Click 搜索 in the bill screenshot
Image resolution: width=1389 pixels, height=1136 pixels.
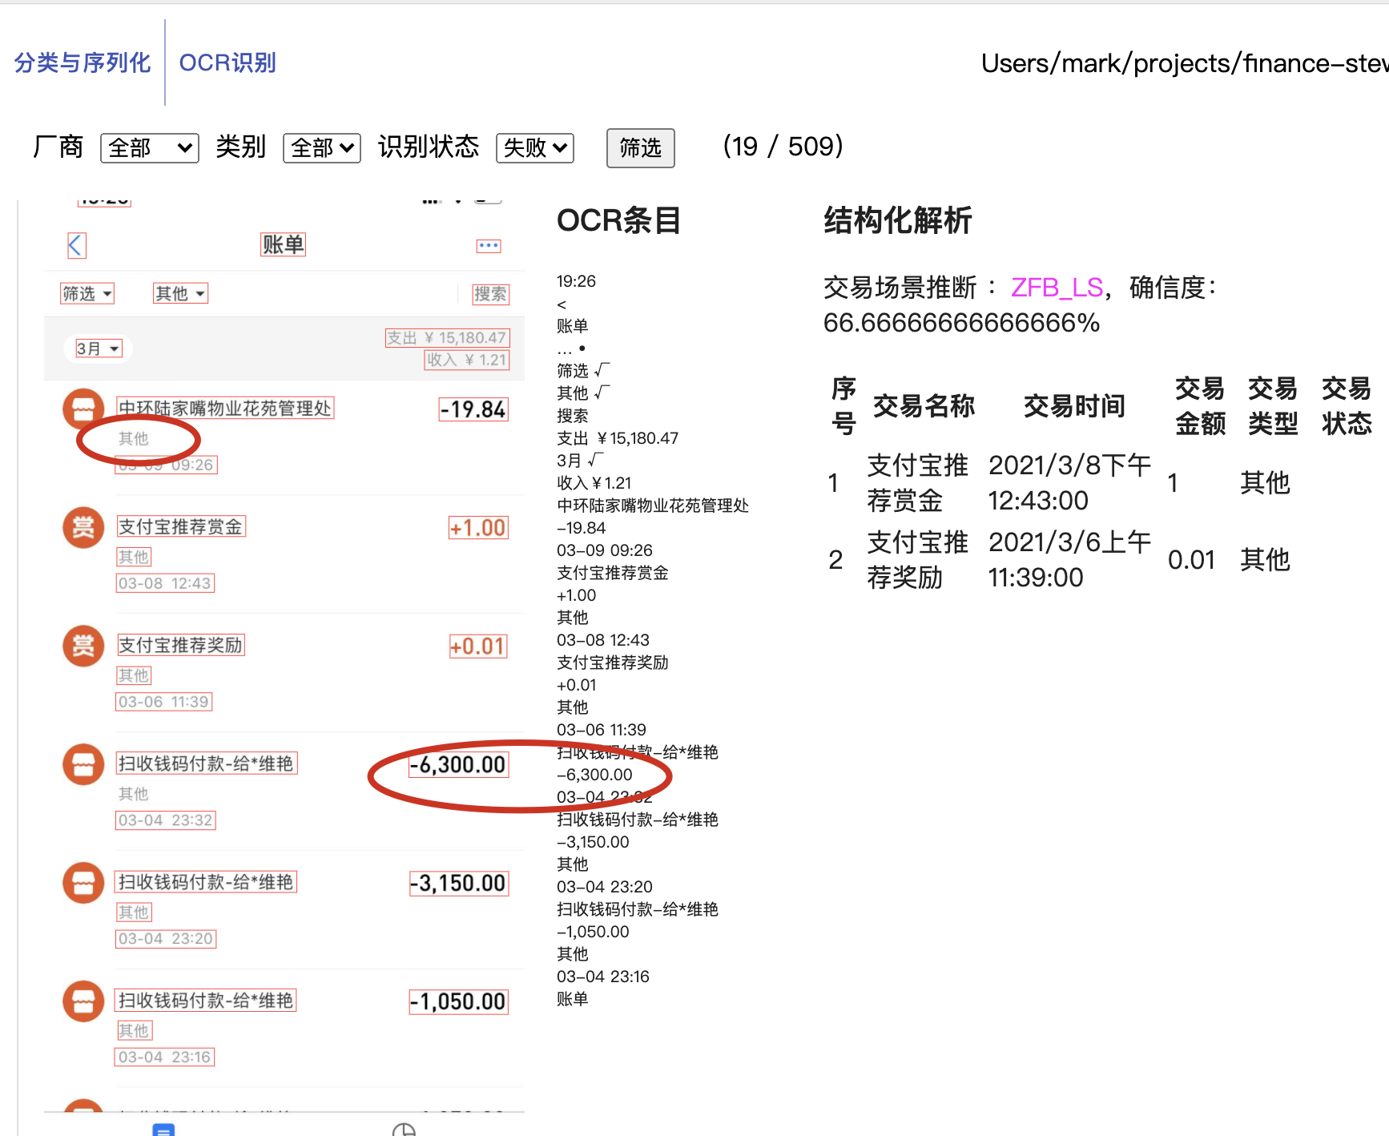[490, 294]
